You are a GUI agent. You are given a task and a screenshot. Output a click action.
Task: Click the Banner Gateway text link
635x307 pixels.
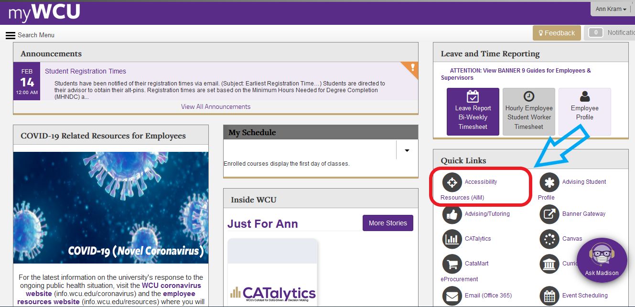[584, 214]
